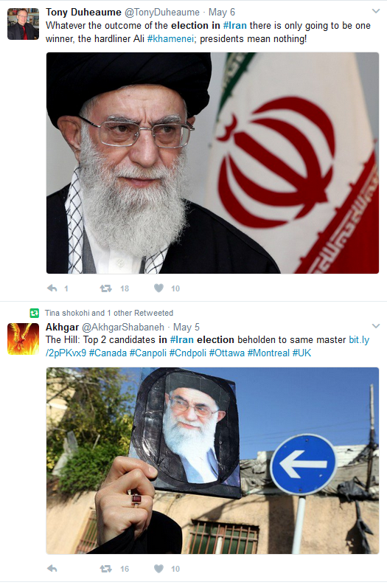This screenshot has width=387, height=585.
Task: Expand the options chevron on Akhgar's tweet
Action: 376,326
